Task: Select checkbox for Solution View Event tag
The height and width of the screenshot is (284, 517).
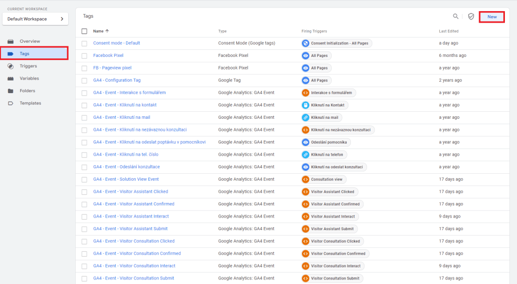Action: 84,179
